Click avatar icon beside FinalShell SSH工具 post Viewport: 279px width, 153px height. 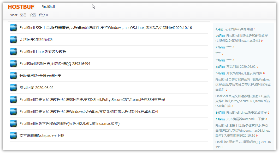coord(14,28)
